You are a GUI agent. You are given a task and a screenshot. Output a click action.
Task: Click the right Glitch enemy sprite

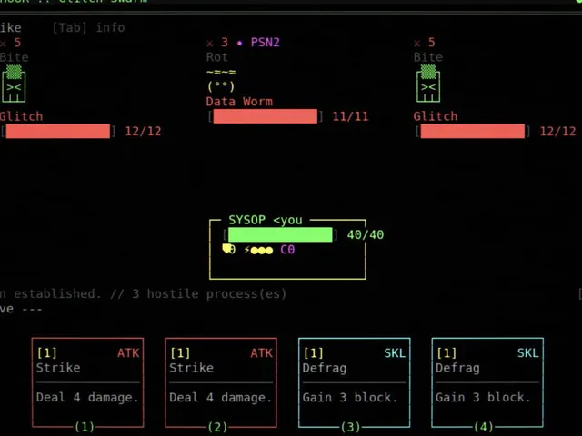(428, 84)
